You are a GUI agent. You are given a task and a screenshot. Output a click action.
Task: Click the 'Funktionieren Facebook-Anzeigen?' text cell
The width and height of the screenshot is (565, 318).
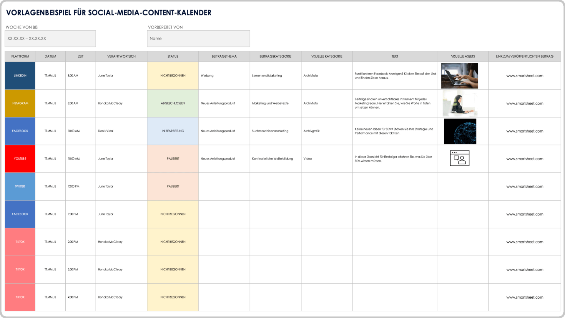point(395,76)
